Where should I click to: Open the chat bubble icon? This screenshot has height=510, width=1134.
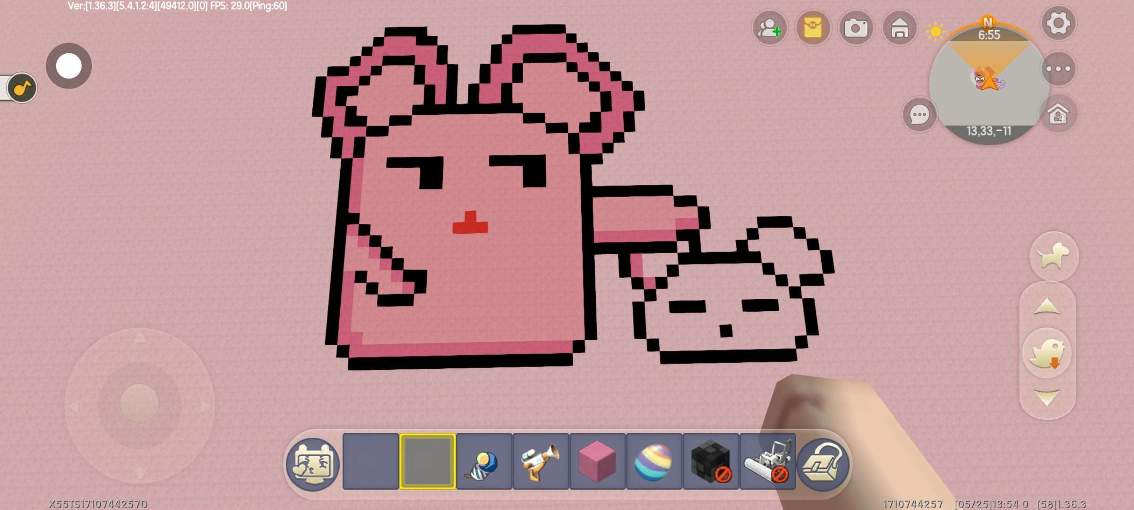[x=919, y=114]
